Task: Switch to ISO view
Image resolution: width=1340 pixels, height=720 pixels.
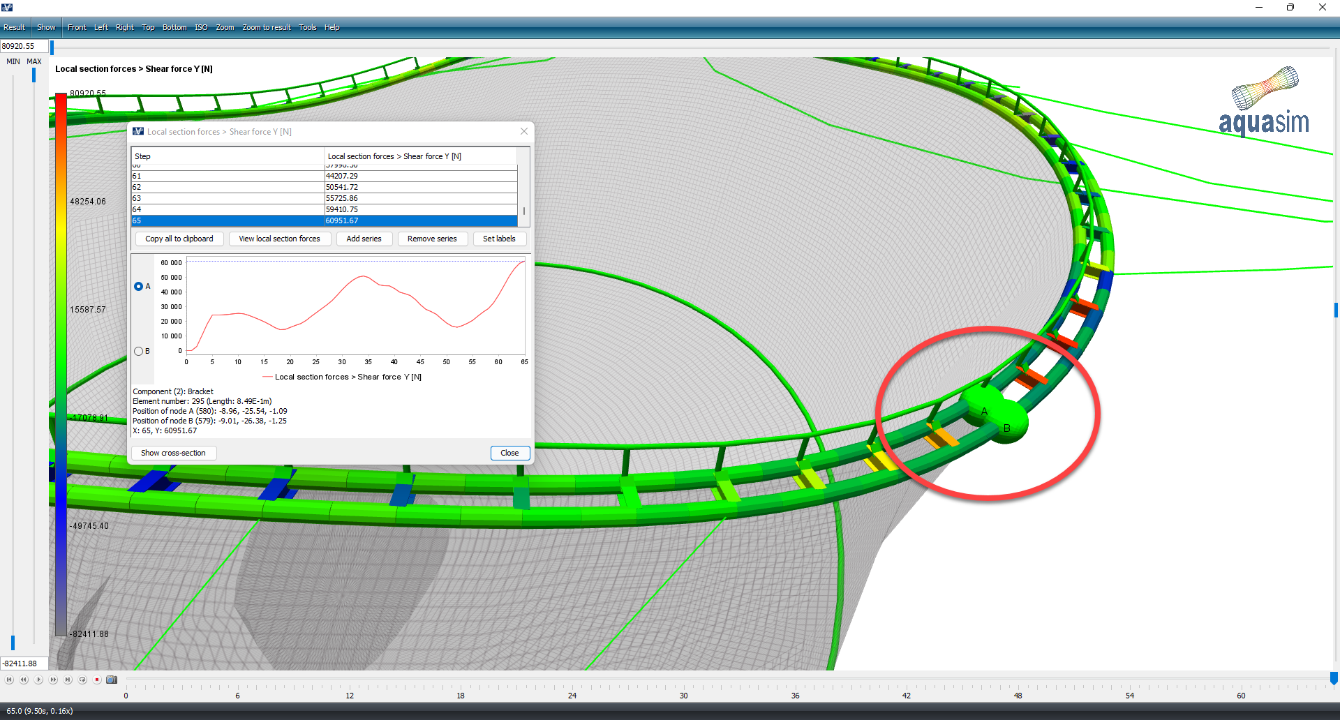Action: [x=201, y=27]
